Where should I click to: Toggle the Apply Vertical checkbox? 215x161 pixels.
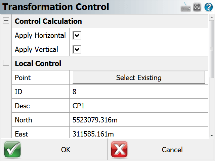click(77, 49)
